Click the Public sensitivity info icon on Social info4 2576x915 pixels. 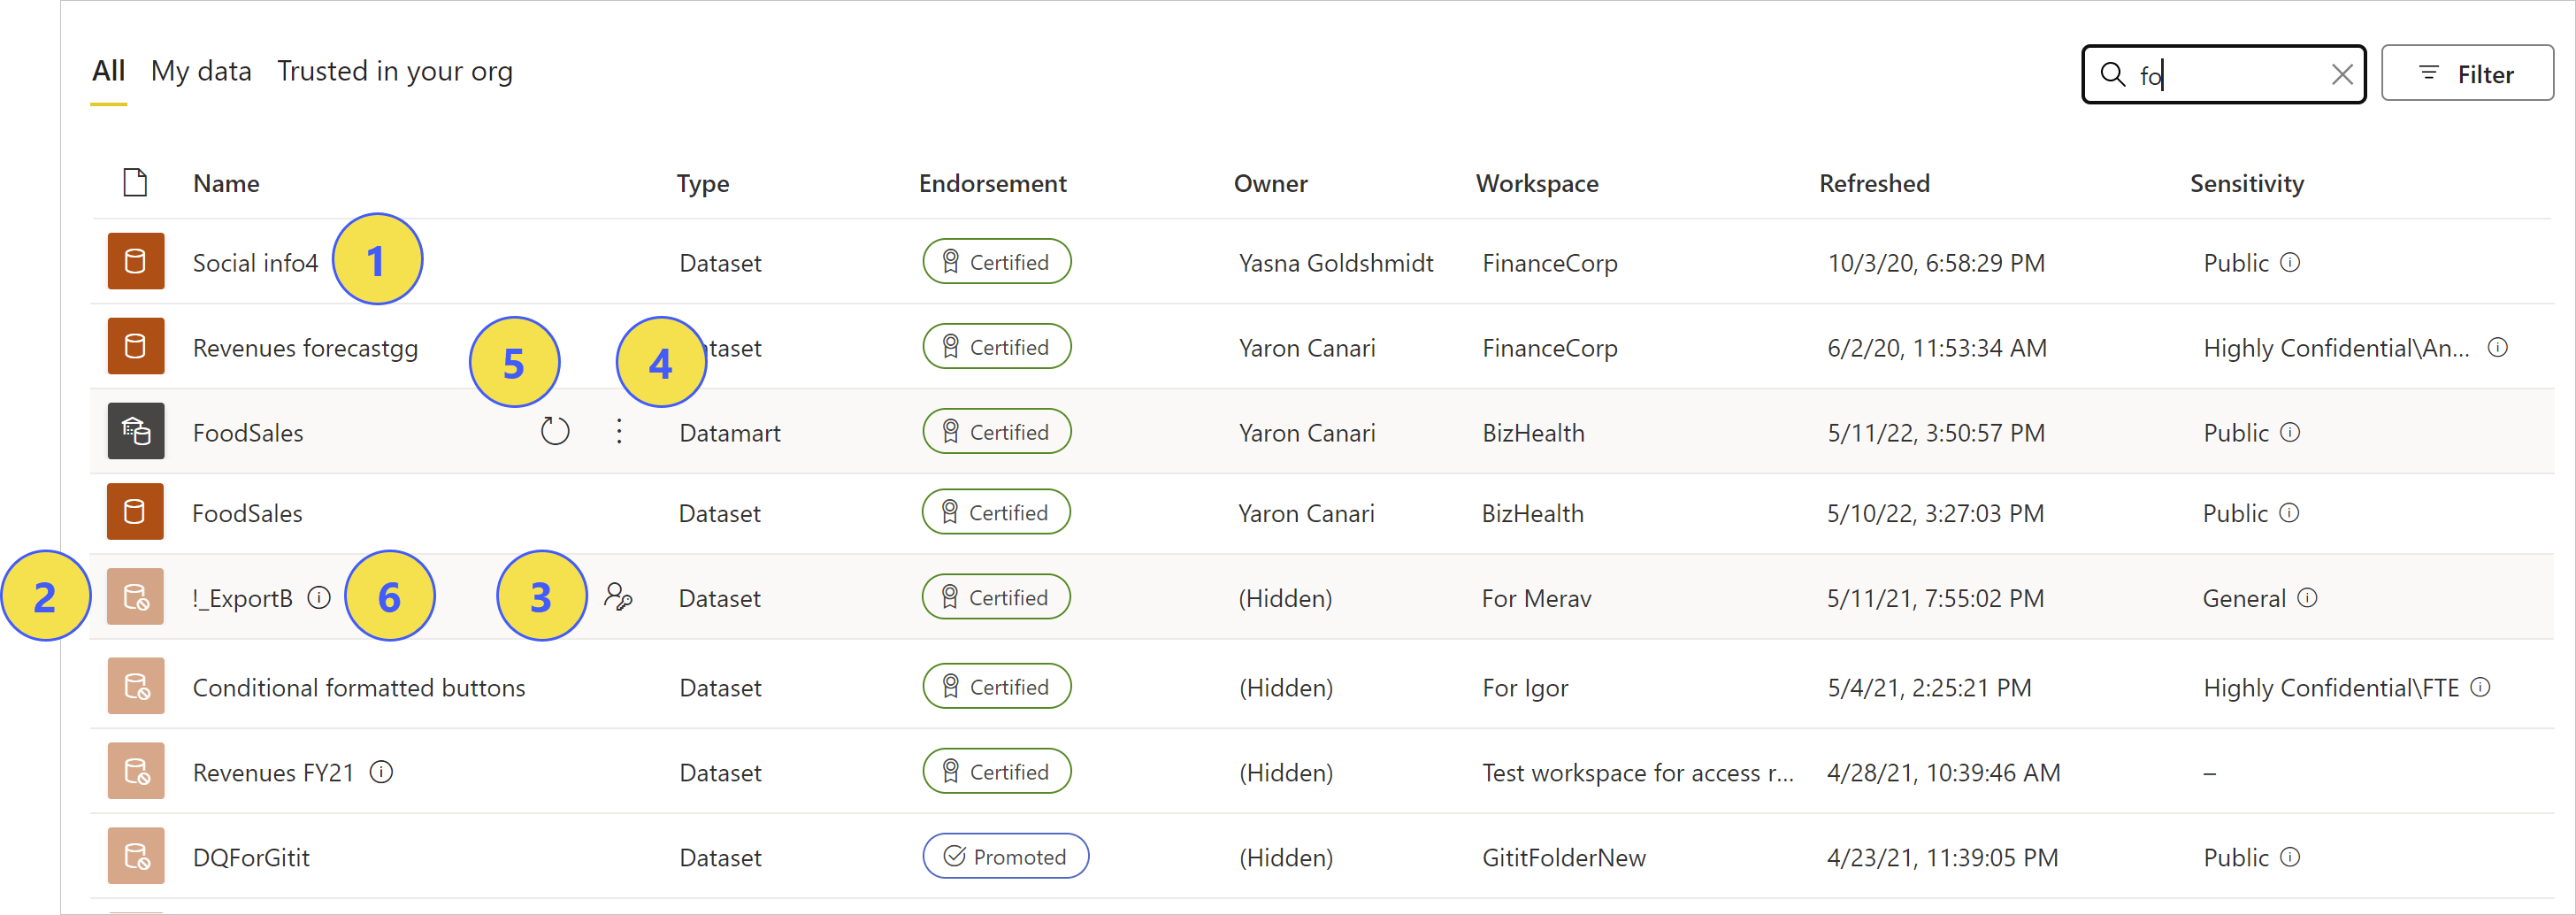click(x=2291, y=262)
